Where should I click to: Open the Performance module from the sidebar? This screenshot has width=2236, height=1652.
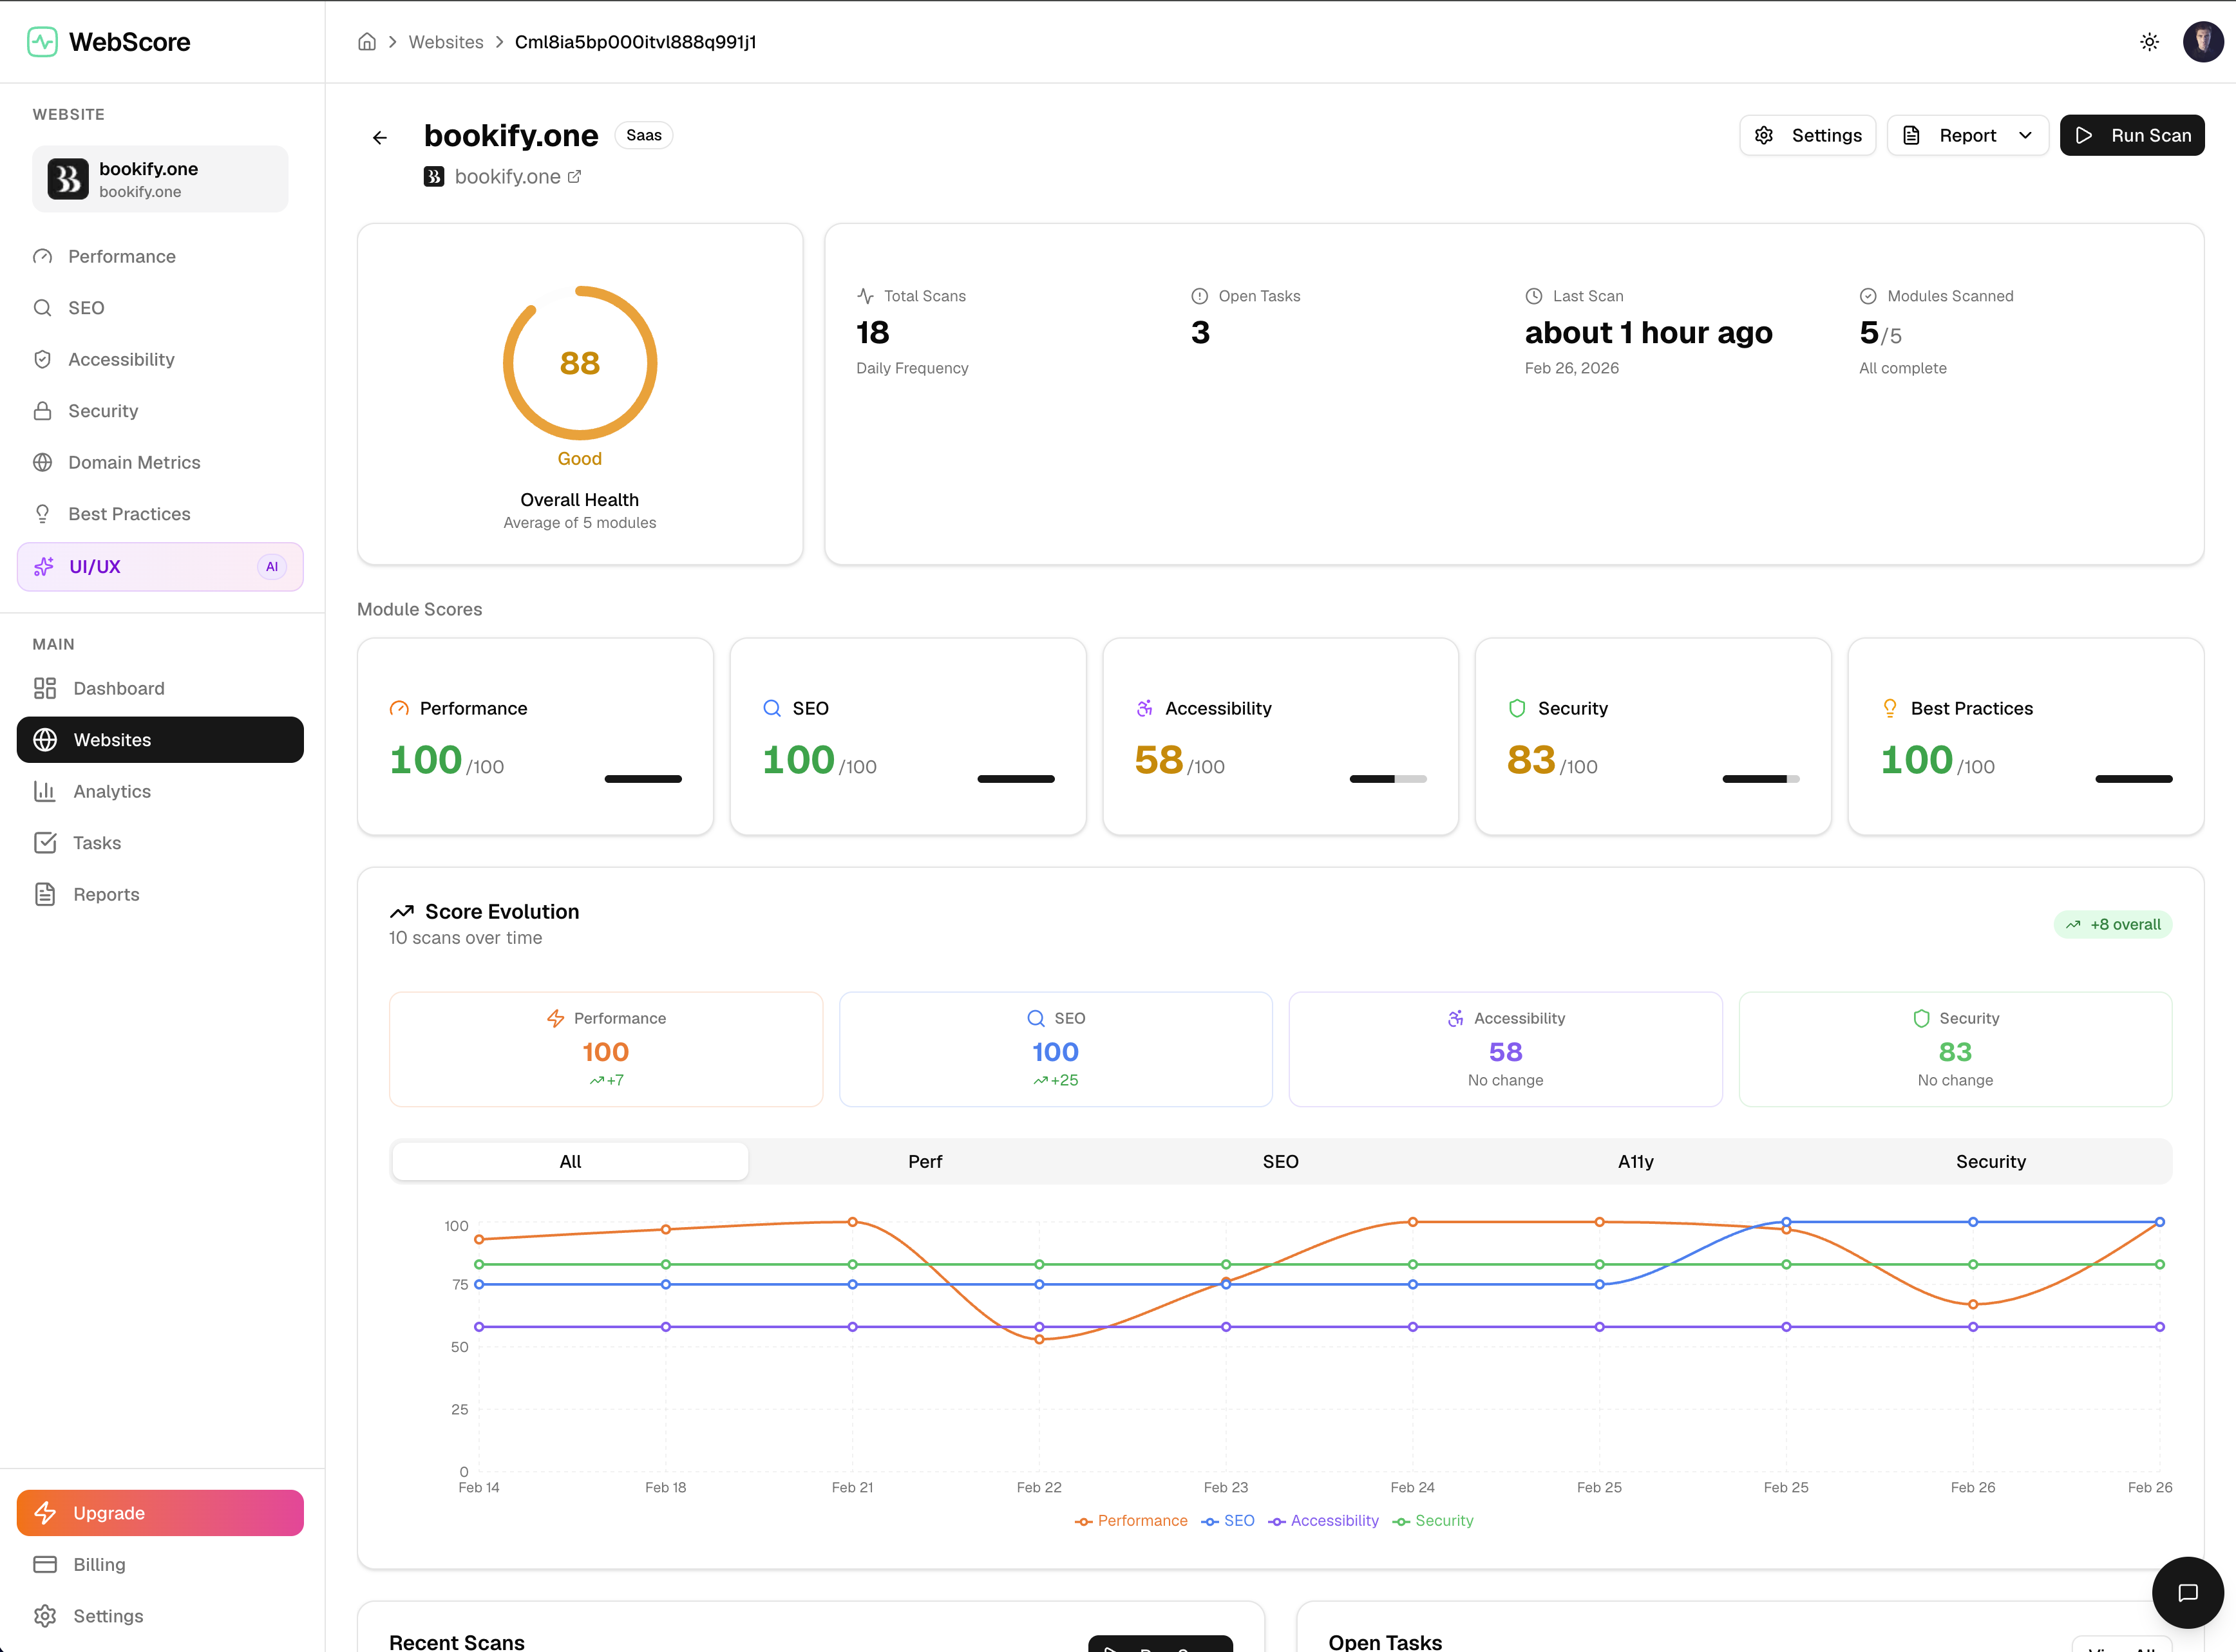(122, 256)
